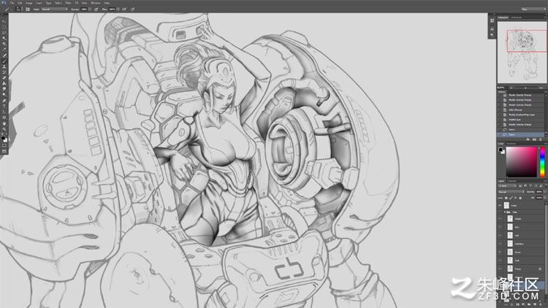This screenshot has height=308, width=548.
Task: Select the Lasso tool
Action: (x=4, y=32)
